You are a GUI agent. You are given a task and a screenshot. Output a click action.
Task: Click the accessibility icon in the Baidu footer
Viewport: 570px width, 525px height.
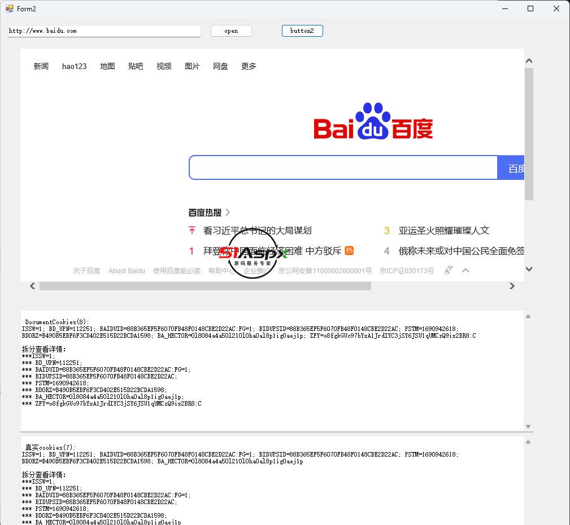pos(449,270)
